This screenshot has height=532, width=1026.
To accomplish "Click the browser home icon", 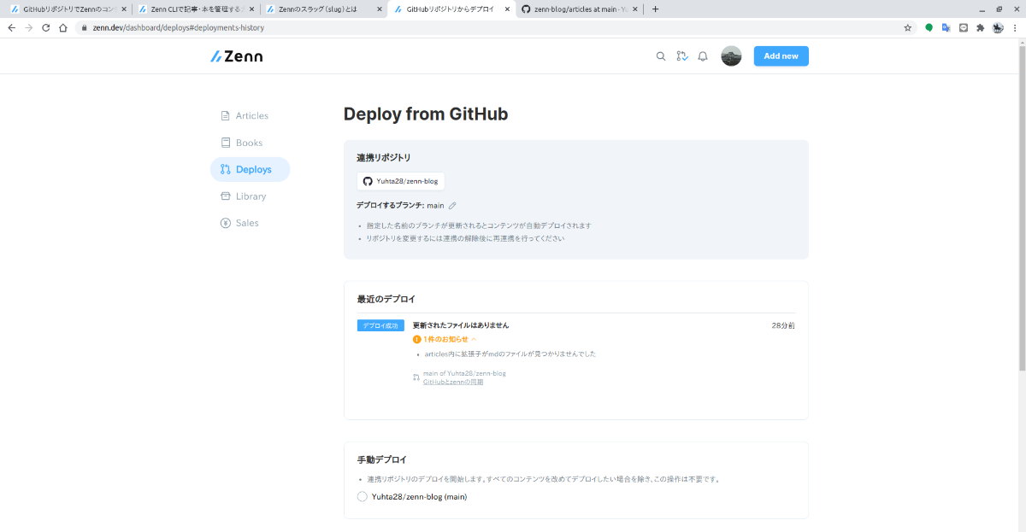I will (62, 27).
